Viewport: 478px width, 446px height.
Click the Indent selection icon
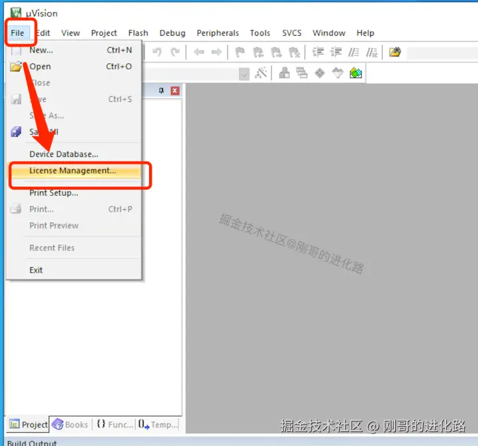coord(318,52)
